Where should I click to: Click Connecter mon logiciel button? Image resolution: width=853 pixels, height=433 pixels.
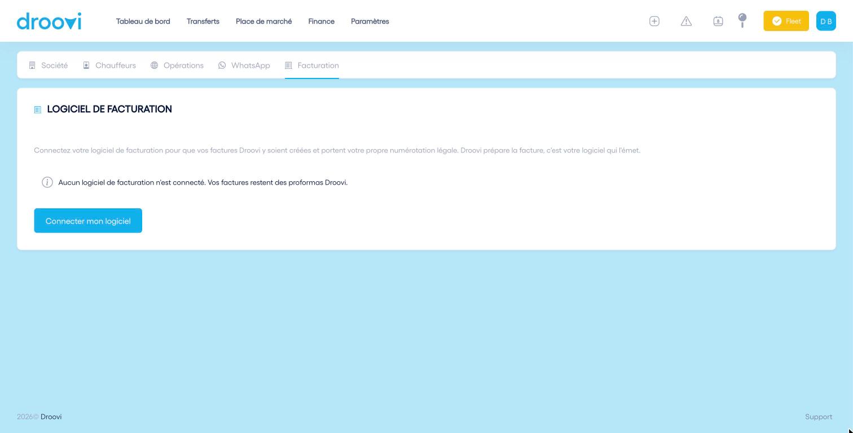tap(88, 221)
